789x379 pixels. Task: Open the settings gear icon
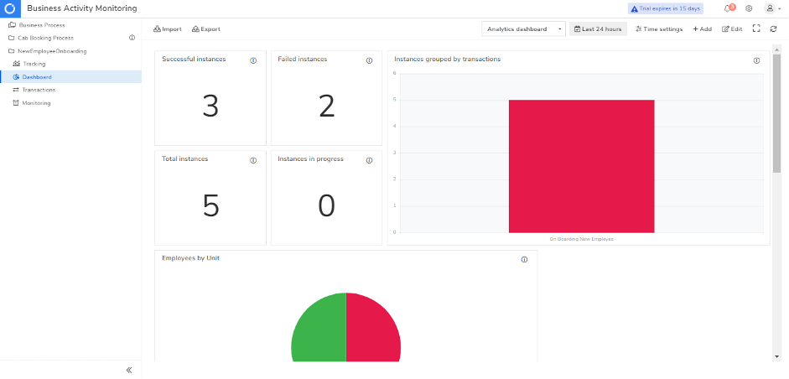[x=749, y=8]
